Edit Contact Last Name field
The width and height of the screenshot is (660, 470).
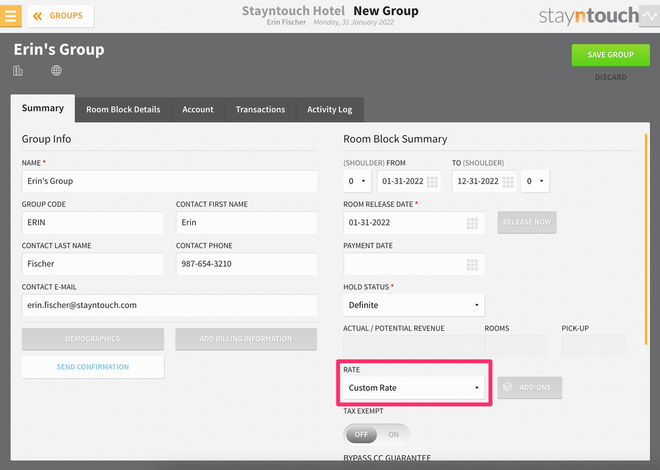coord(92,263)
